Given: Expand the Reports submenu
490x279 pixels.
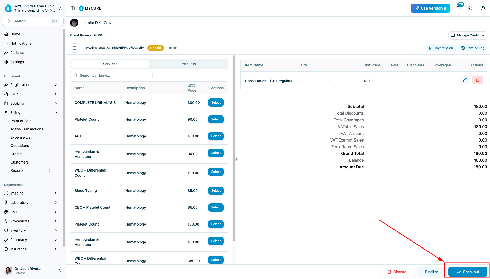Looking at the screenshot, I should [x=50, y=171].
